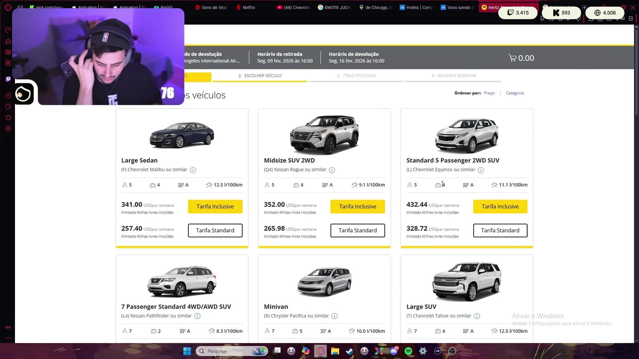
Task: Click the GX Corner icon in sidebar
Action: pyautogui.click(x=8, y=327)
